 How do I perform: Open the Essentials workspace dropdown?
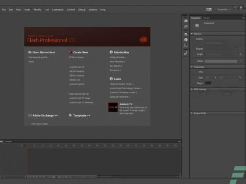tap(224, 10)
